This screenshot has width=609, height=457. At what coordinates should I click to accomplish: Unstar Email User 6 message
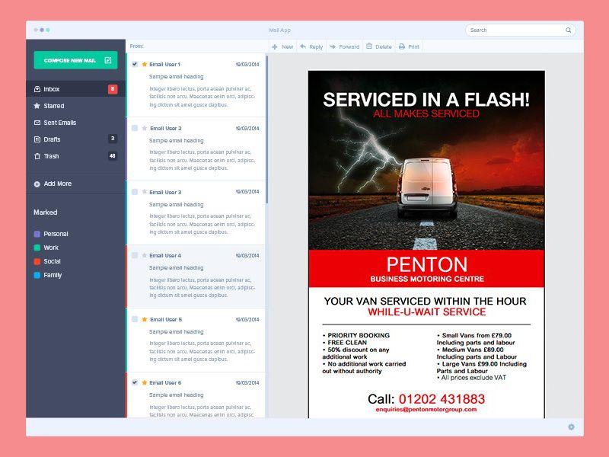click(x=145, y=382)
